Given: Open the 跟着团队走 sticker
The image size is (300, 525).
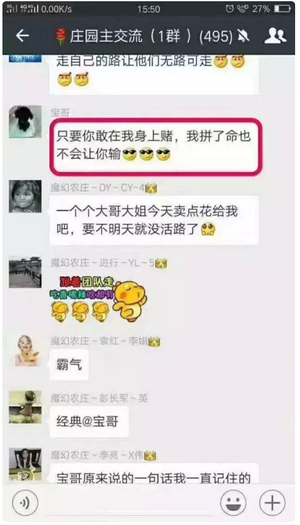Looking at the screenshot, I should click(x=99, y=299).
